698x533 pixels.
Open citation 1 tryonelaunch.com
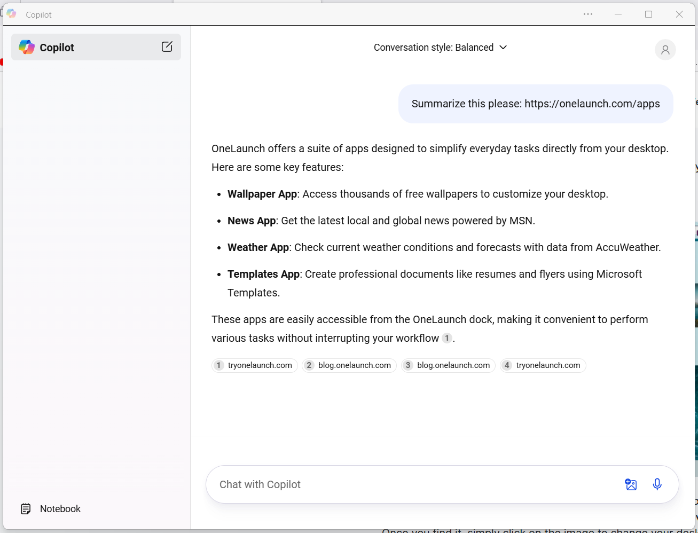click(254, 365)
